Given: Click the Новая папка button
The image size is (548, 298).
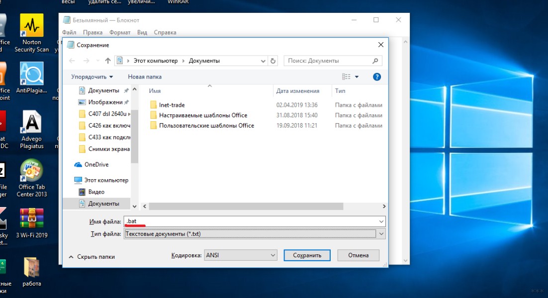Looking at the screenshot, I should click(x=145, y=77).
